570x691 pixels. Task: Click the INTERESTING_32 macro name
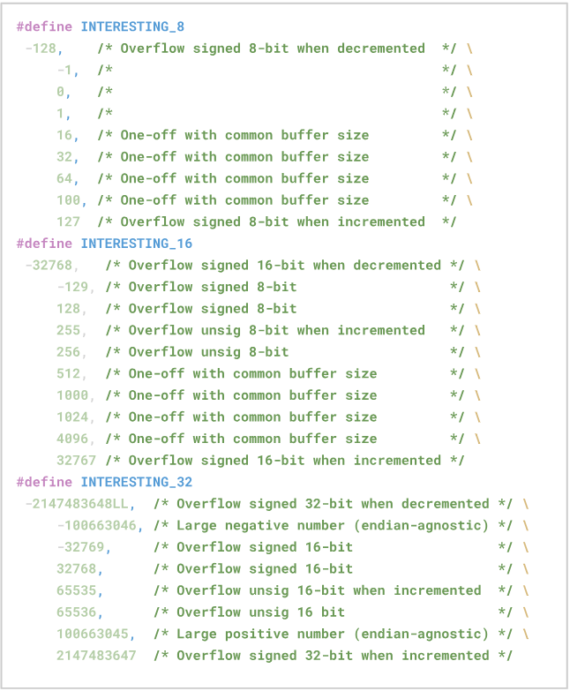[x=136, y=482]
